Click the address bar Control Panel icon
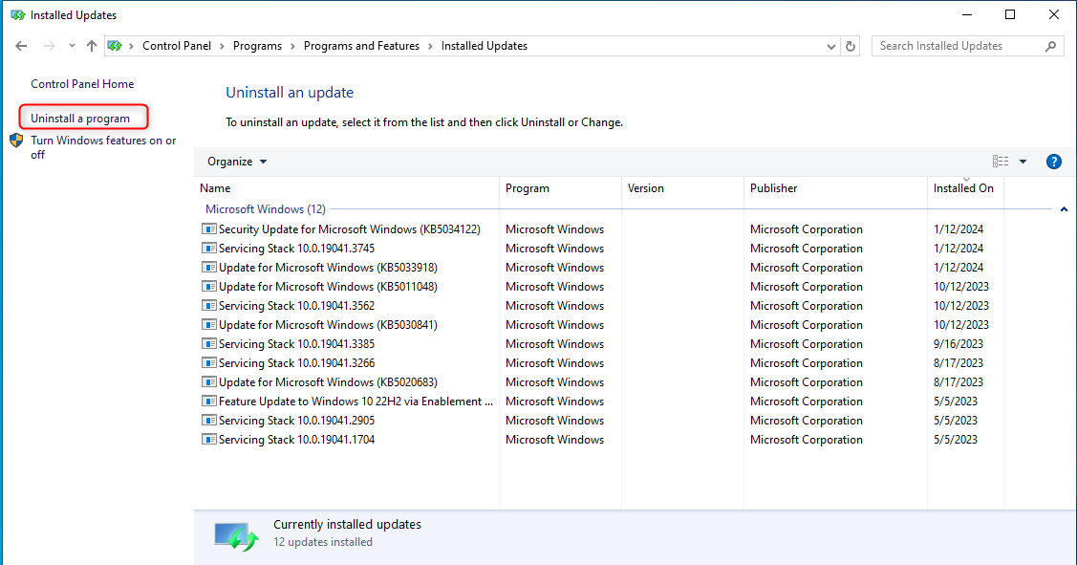 (x=115, y=46)
